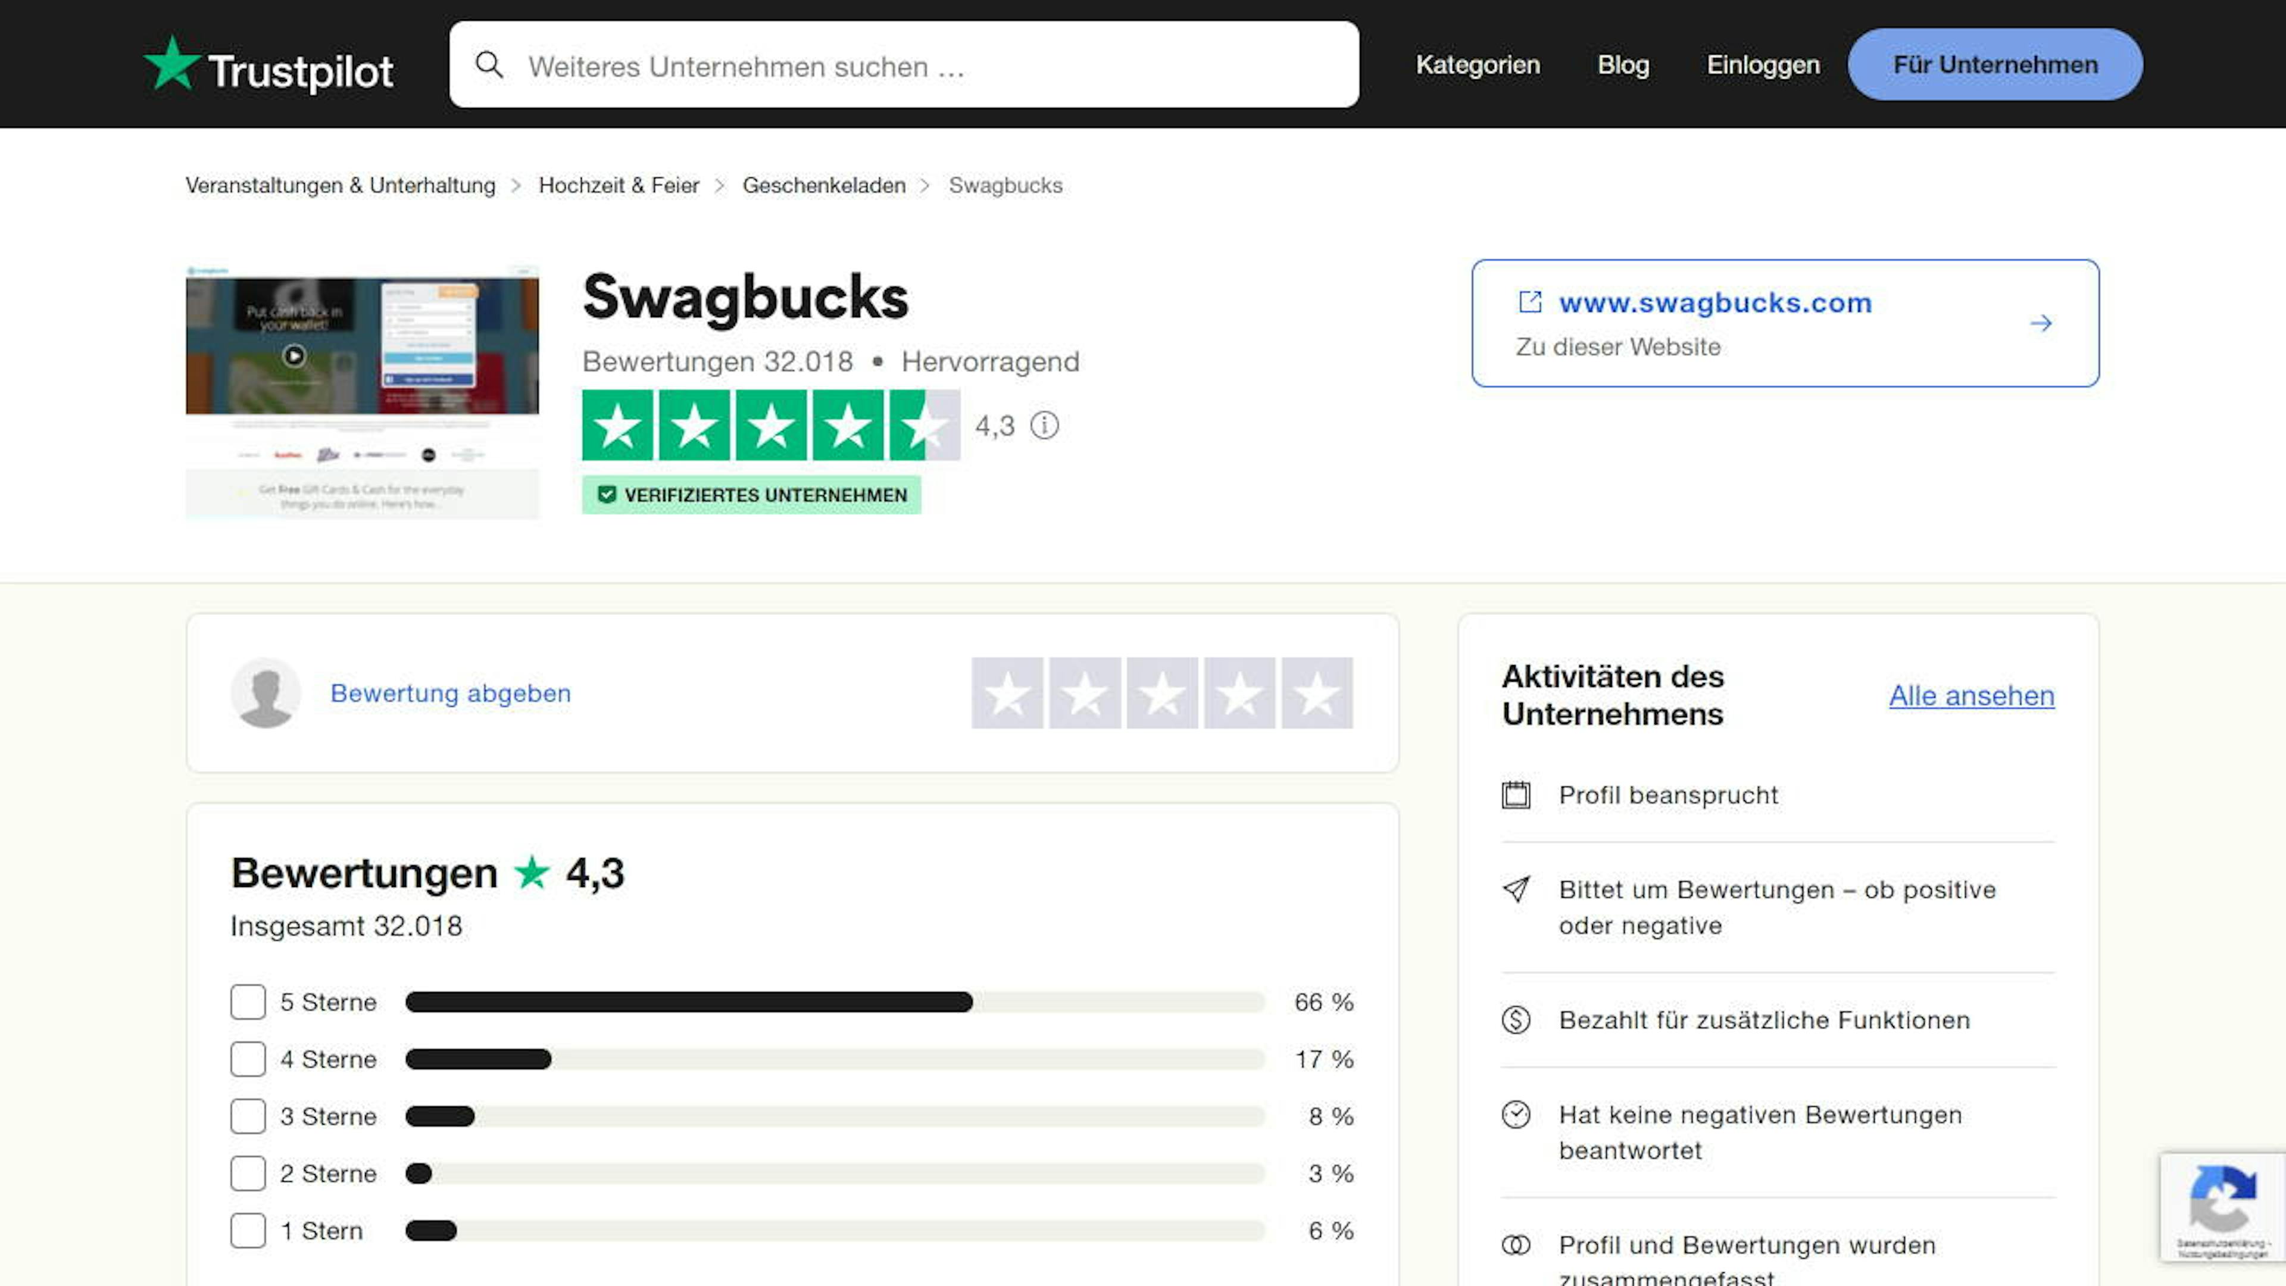Click the Bewertungen 32.018 text

[x=717, y=361]
